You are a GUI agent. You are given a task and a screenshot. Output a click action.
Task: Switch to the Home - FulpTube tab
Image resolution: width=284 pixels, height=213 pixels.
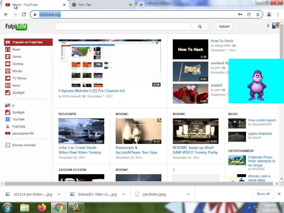(x=35, y=5)
